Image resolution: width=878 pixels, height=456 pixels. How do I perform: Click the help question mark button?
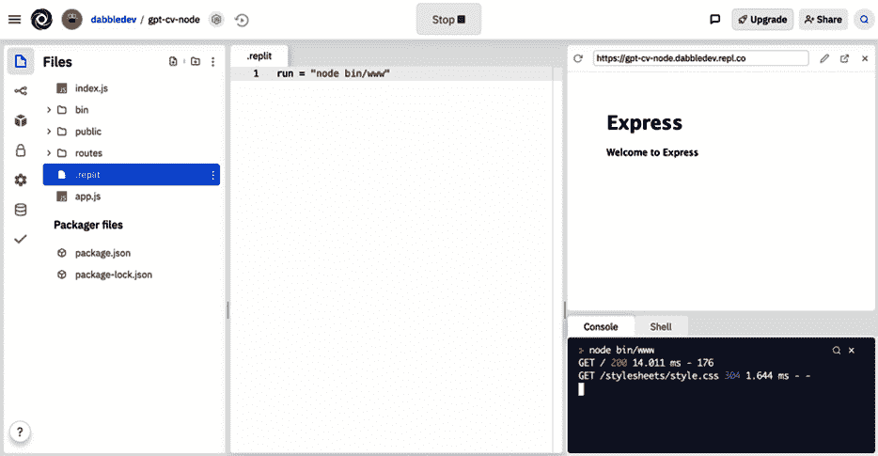pyautogui.click(x=20, y=432)
